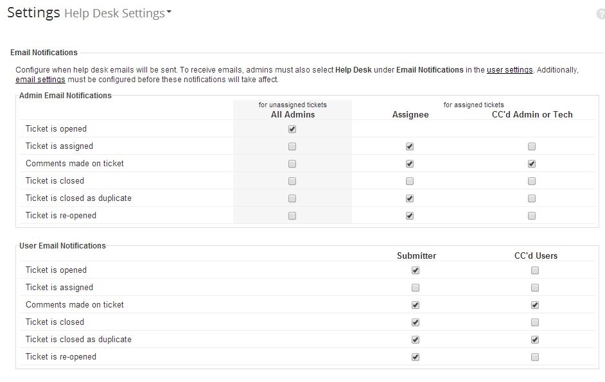Image resolution: width=605 pixels, height=382 pixels.
Task: Enable Submitter for user Ticket is assigned
Action: [x=416, y=288]
